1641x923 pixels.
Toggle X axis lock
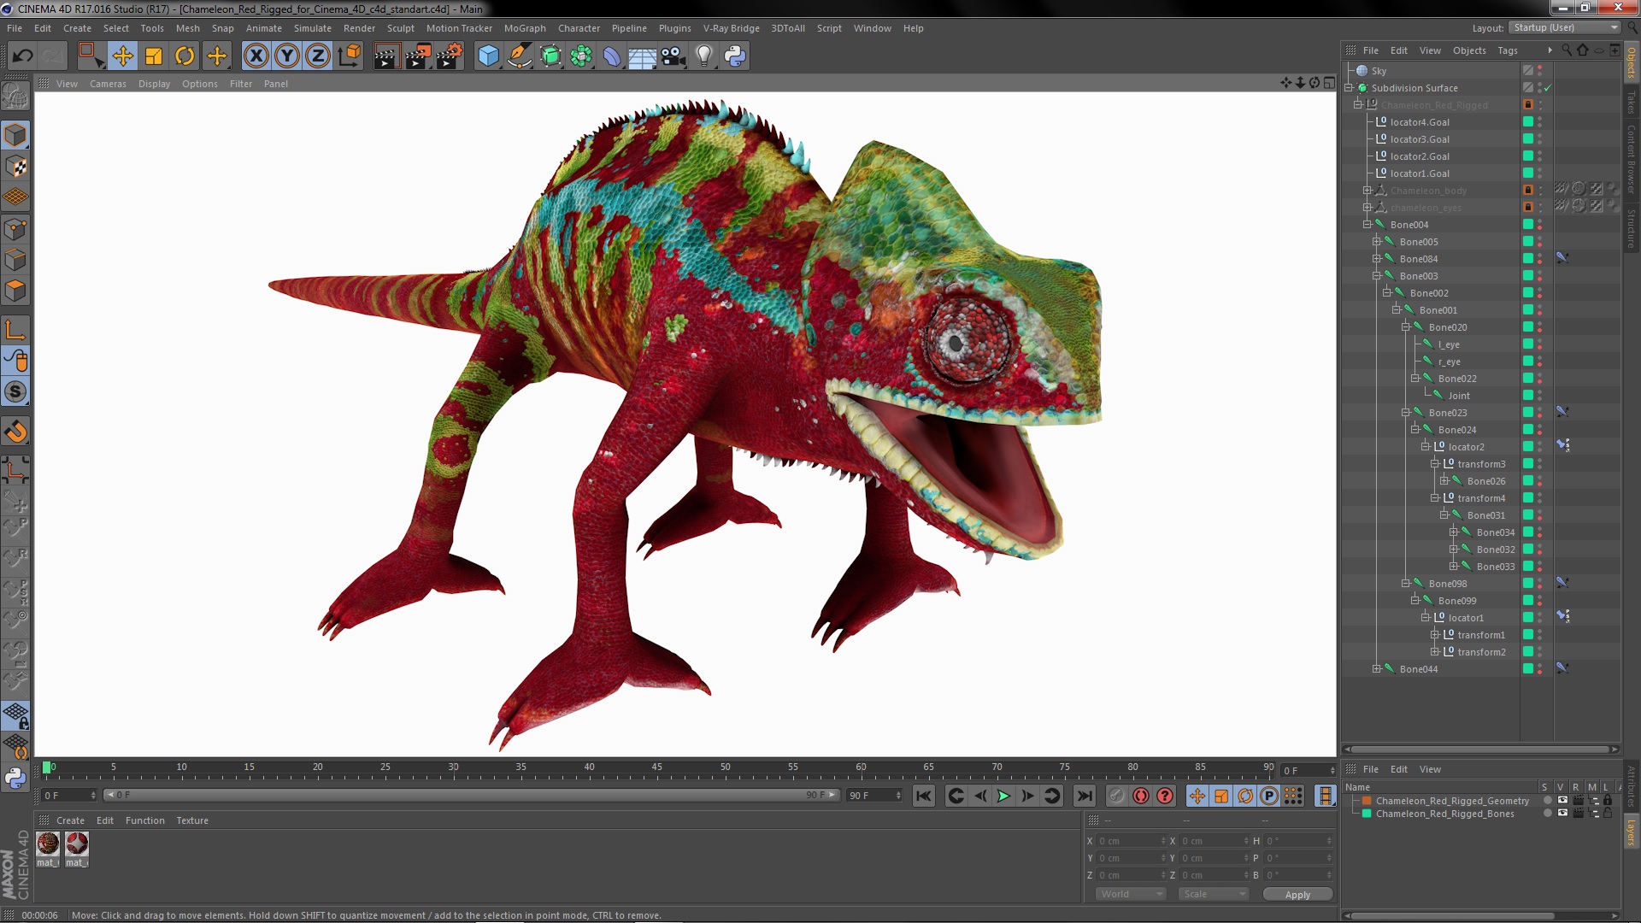pos(256,56)
